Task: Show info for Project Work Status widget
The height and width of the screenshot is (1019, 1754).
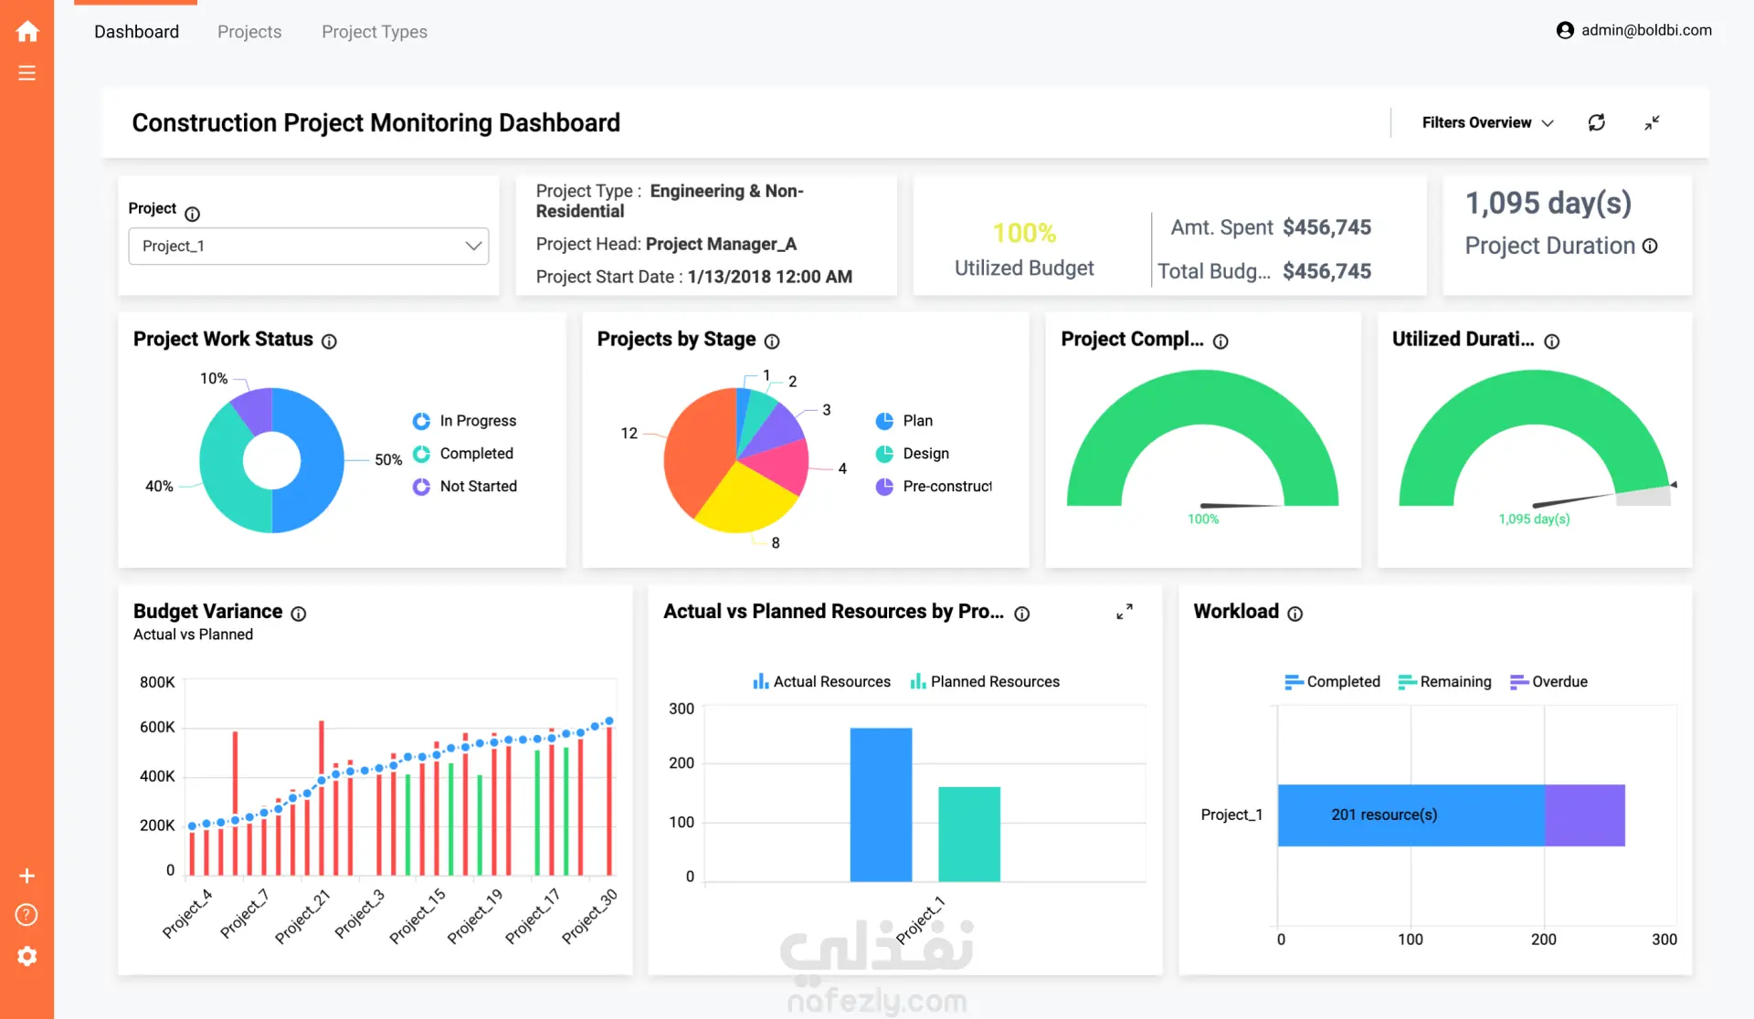Action: [x=330, y=341]
